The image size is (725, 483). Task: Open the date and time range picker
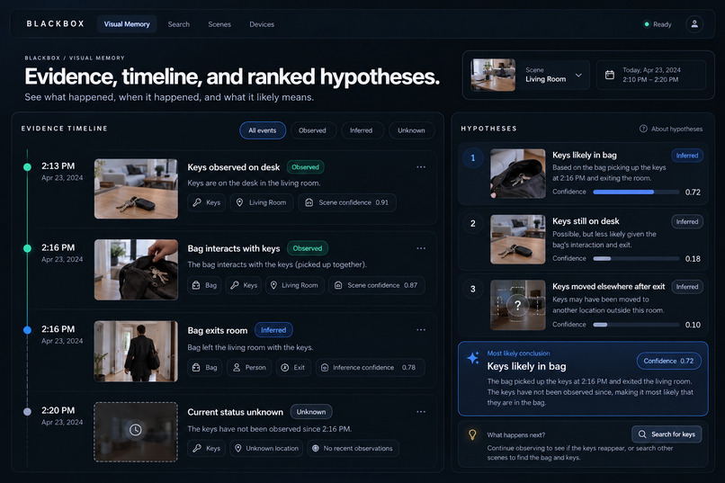651,75
